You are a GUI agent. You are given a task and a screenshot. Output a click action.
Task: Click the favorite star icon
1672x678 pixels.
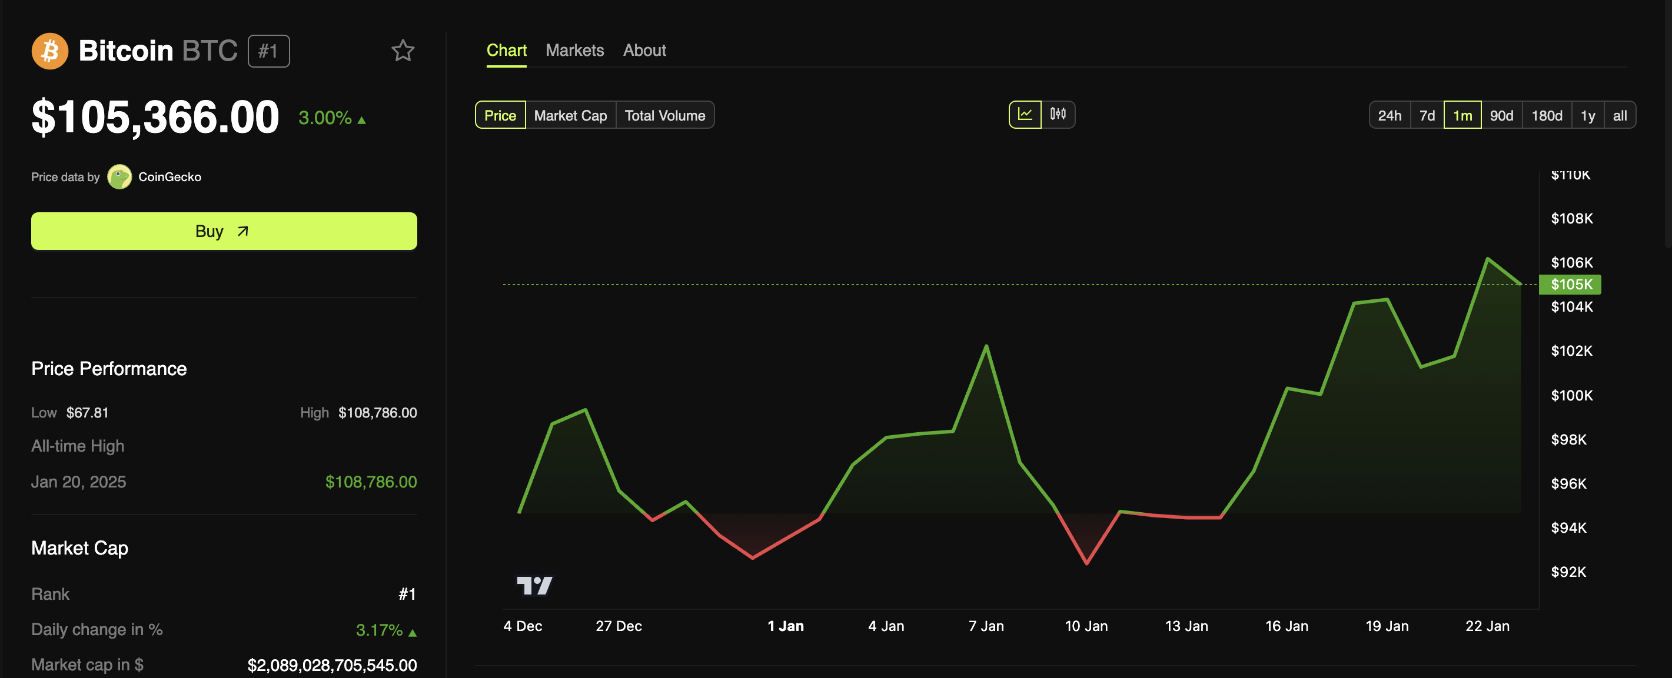click(403, 51)
